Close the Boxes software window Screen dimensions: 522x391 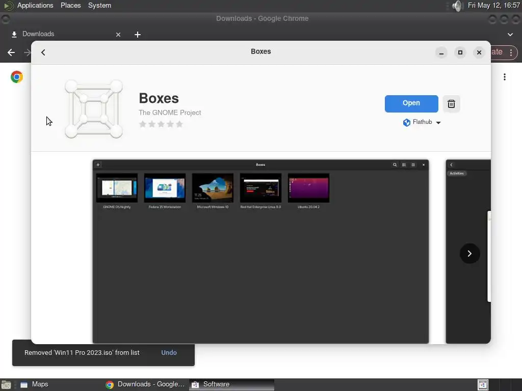click(479, 52)
